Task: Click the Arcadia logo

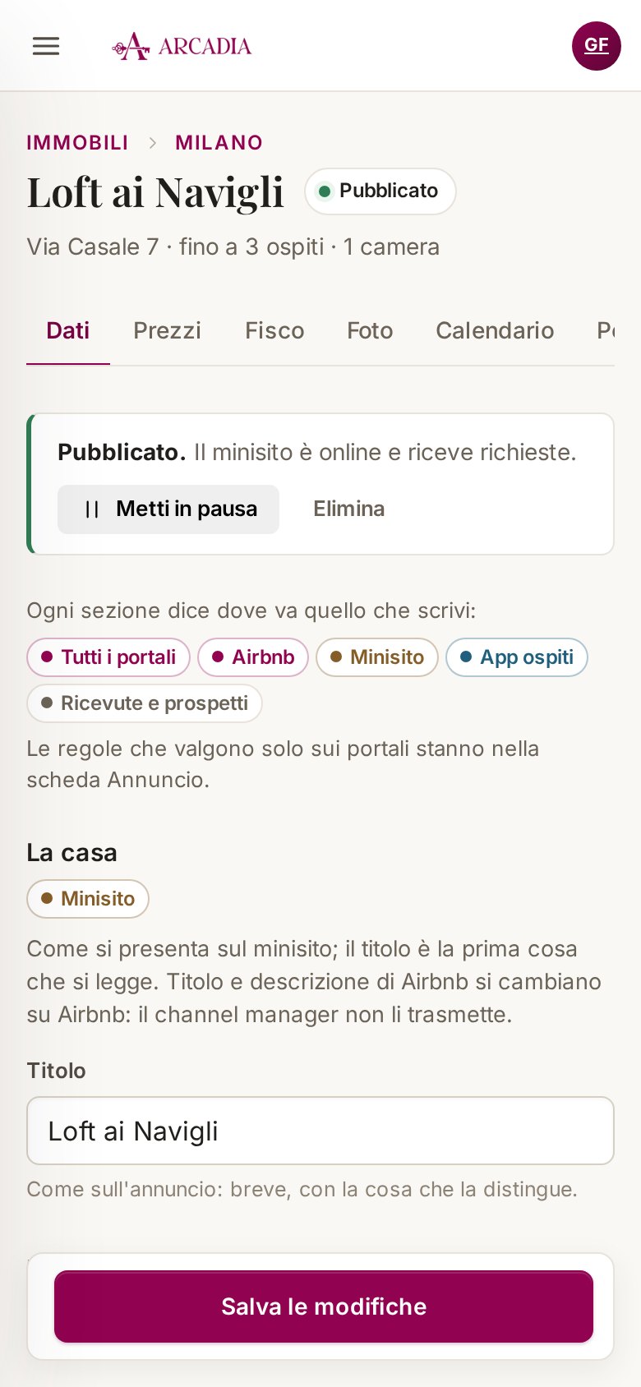Action: (x=182, y=46)
